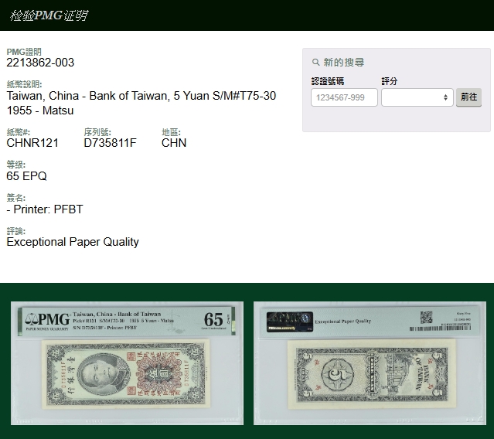The image size is (494, 439).
Task: Click the certification number 2213862-003
Action: click(x=40, y=63)
